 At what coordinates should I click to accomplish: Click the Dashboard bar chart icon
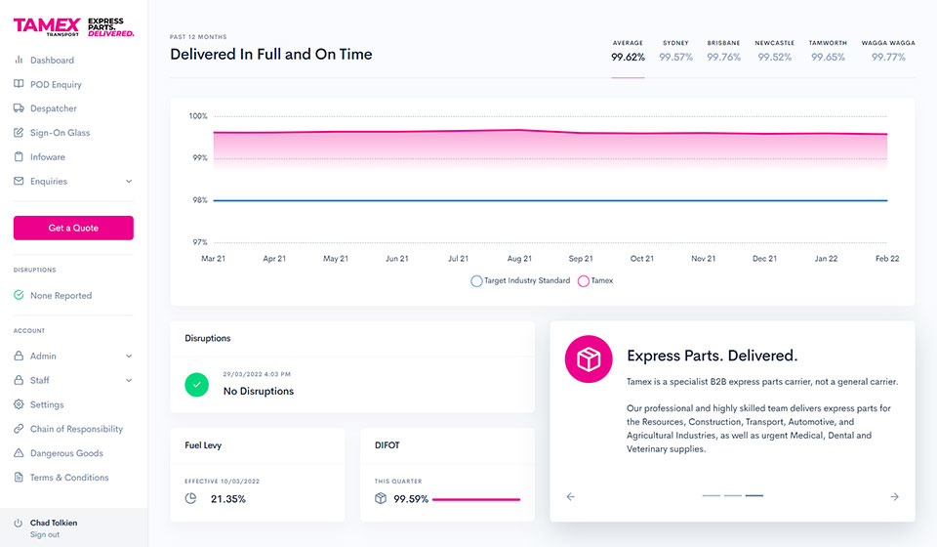pos(19,60)
